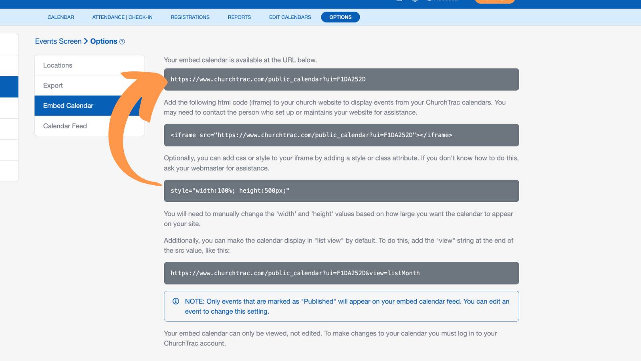Click the OPTIONS tab pill
The width and height of the screenshot is (641, 361).
coord(341,17)
